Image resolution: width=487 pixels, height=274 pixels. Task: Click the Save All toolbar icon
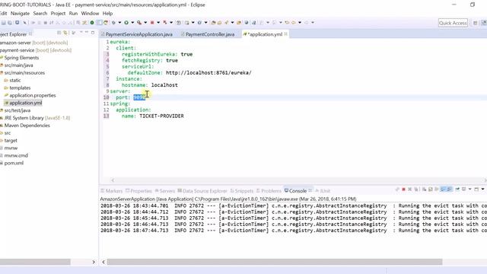pyautogui.click(x=10, y=23)
